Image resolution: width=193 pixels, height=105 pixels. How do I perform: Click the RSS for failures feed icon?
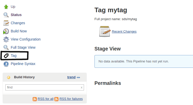(x=56, y=99)
